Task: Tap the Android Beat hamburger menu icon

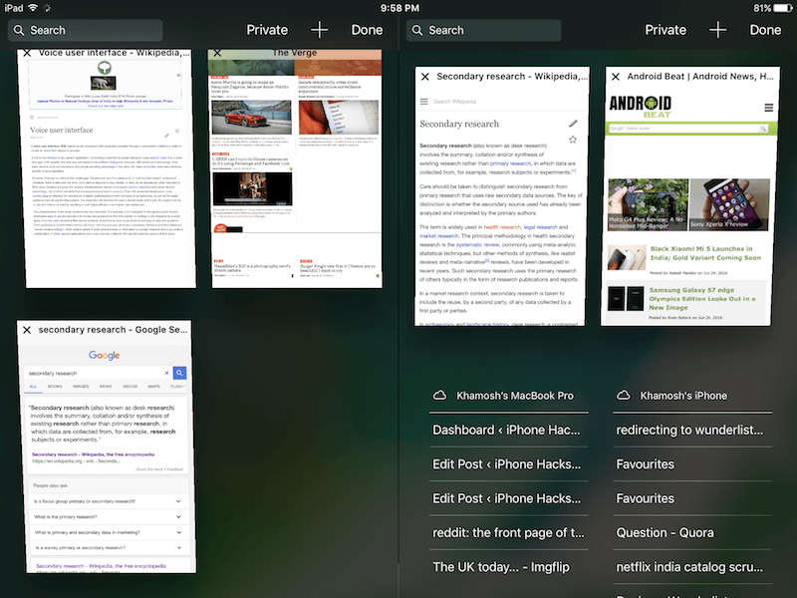Action: click(769, 108)
